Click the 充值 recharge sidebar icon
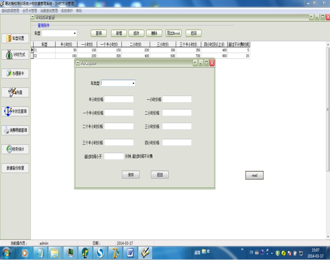The width and height of the screenshot is (330, 260). [x=15, y=92]
